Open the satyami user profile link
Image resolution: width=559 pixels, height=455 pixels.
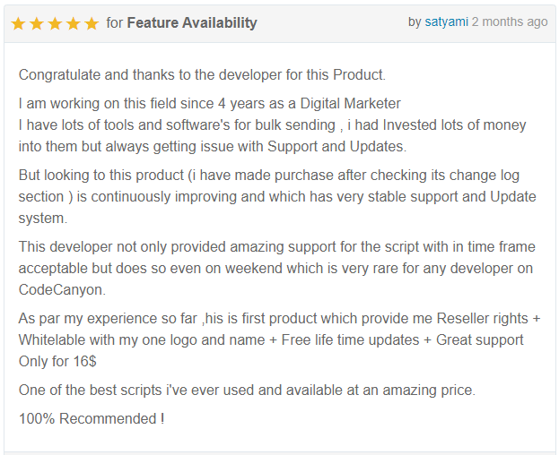pos(446,22)
